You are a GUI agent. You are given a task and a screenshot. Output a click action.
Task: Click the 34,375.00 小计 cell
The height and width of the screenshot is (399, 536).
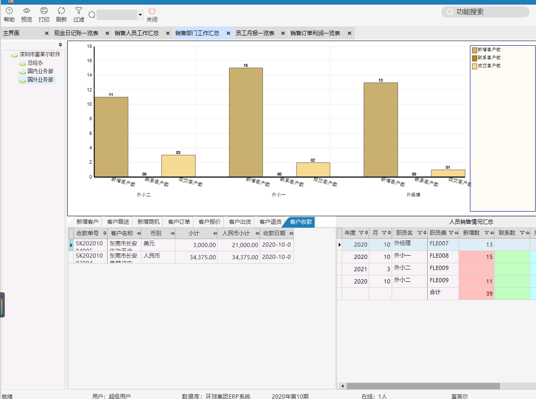[196, 257]
